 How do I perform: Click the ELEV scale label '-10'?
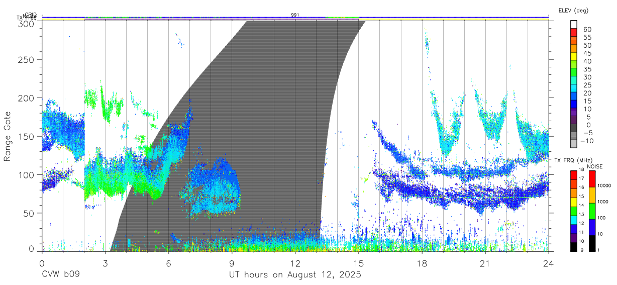[587, 140]
